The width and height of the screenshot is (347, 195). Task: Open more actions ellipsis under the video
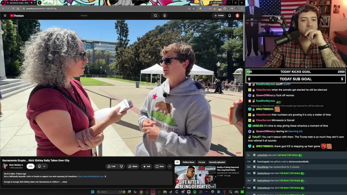169,167
